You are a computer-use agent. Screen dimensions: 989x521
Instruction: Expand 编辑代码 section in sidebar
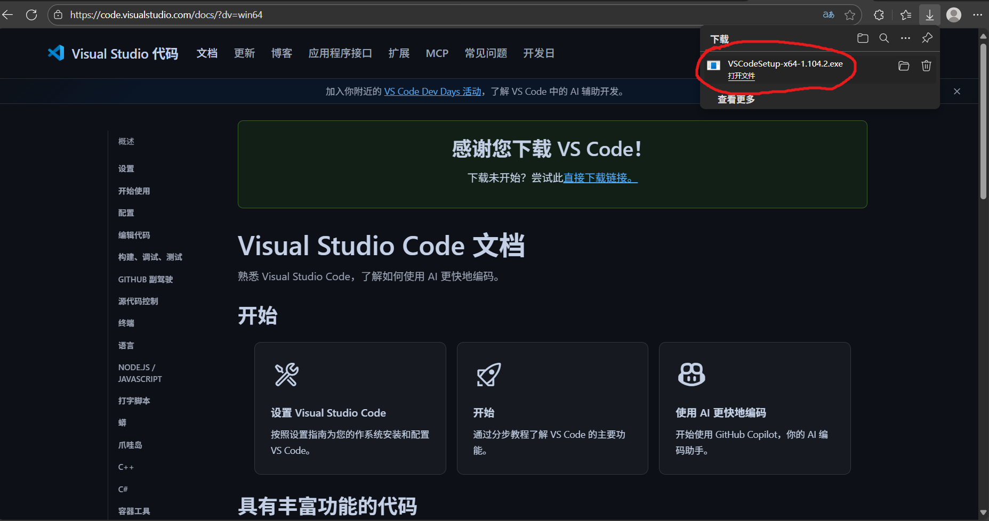click(x=134, y=235)
